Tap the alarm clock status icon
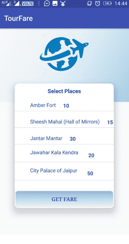Screen dimensions: 129x244 [97, 3]
